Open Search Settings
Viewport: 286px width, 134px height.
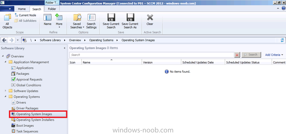click(x=91, y=21)
